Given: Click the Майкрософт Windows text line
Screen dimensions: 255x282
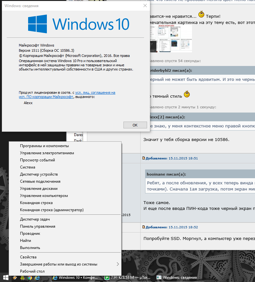Looking at the screenshot, I should 37,45.
